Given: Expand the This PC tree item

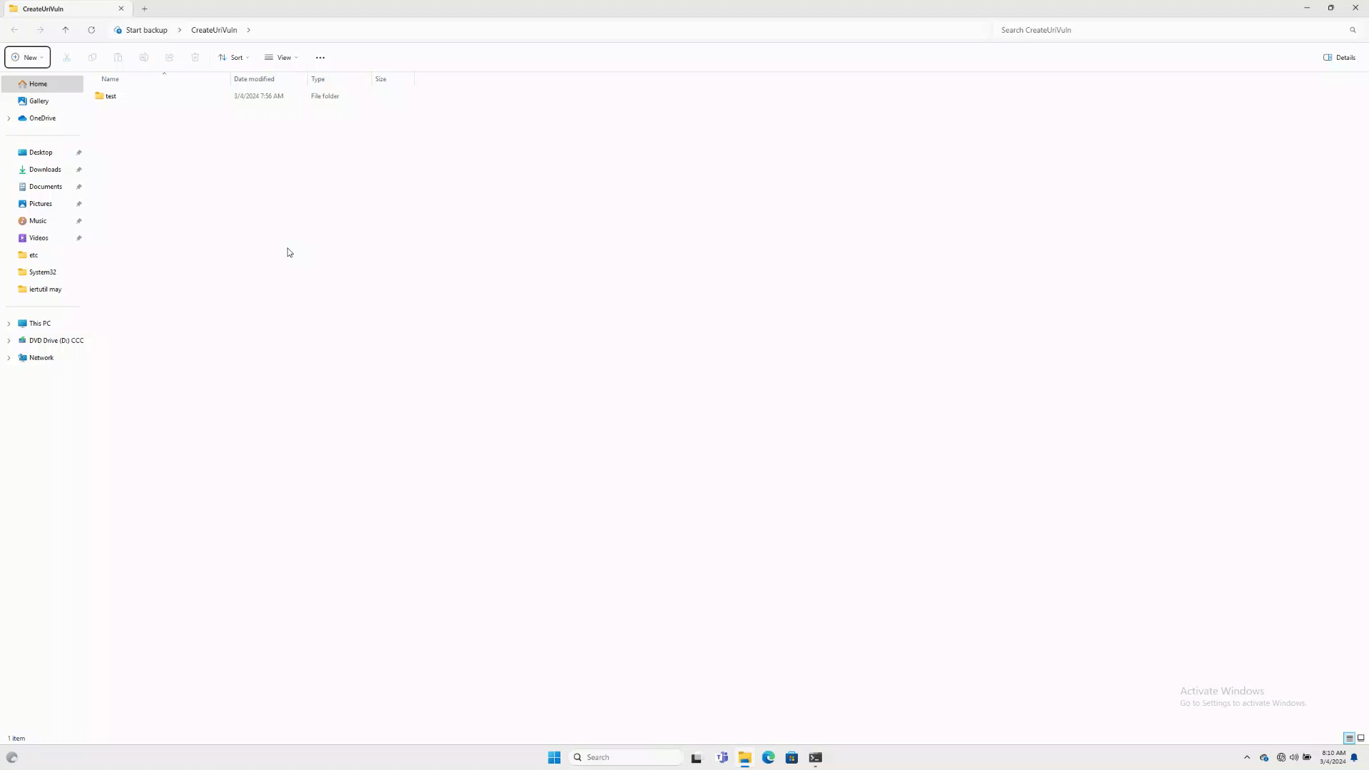Looking at the screenshot, I should pos(9,322).
